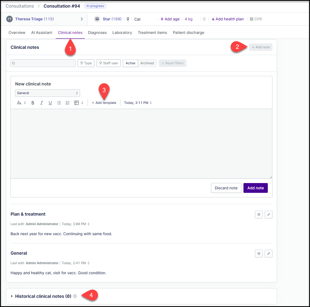The width and height of the screenshot is (310, 307).
Task: Expand Theresa Triage client chevron
Action: pyautogui.click(x=82, y=19)
